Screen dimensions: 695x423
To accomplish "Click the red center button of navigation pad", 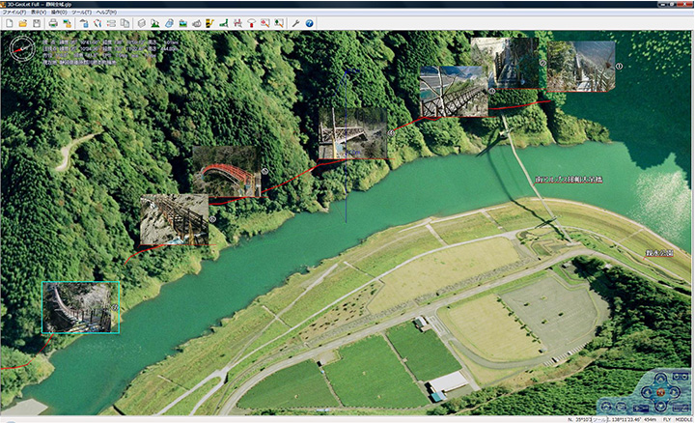I will [x=661, y=392].
